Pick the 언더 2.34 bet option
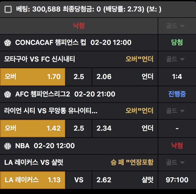The width and height of the screenshot is (196, 194). click(x=125, y=128)
